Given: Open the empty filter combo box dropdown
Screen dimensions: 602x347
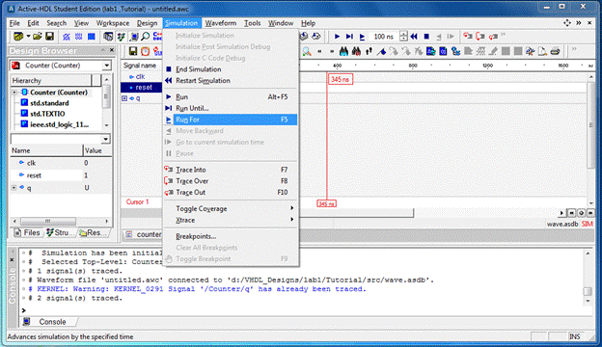Looking at the screenshot, I should [105, 139].
